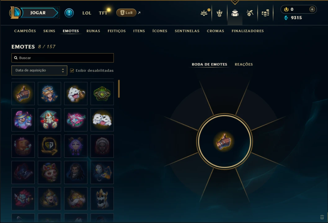The image size is (328, 223).
Task: Click the plus icon beside RP balance
Action: (312, 9)
